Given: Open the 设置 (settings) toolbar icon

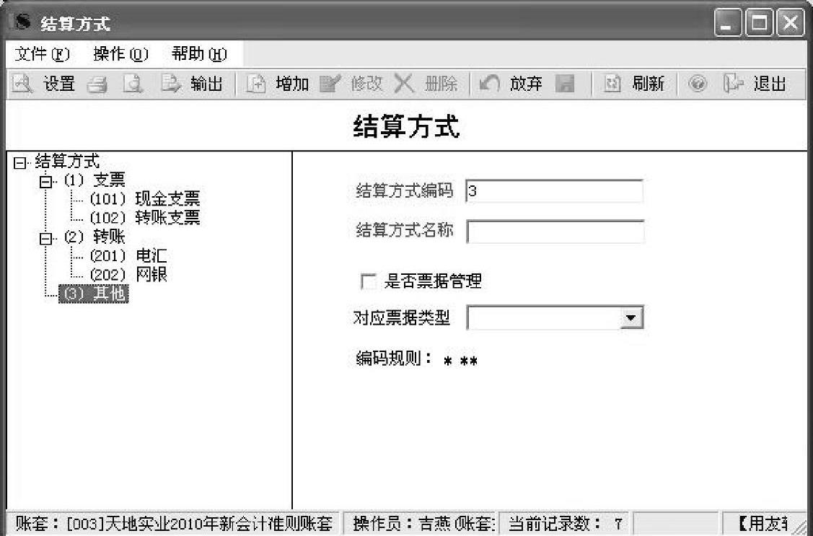Looking at the screenshot, I should (22, 84).
